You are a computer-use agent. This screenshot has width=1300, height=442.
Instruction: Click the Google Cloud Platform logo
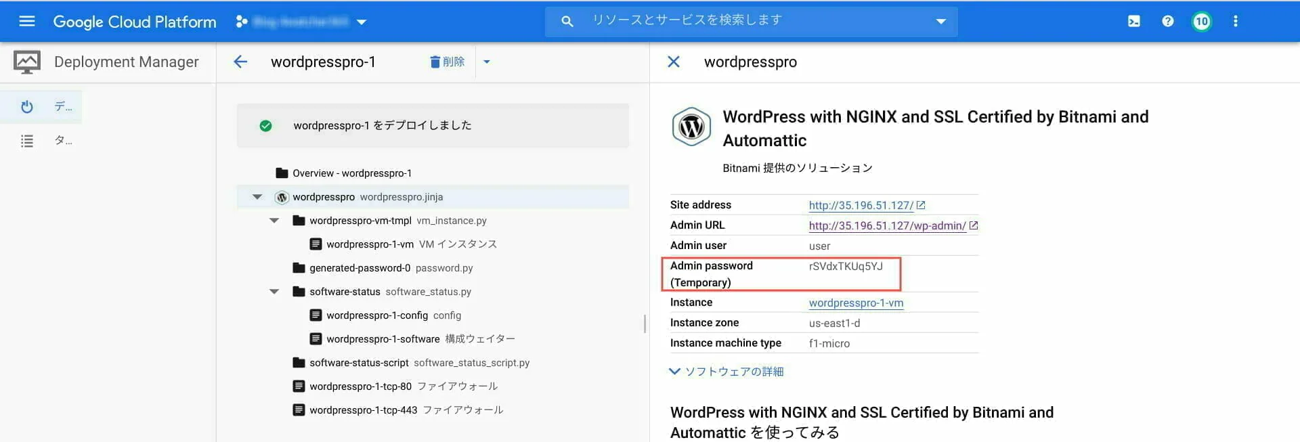click(135, 22)
